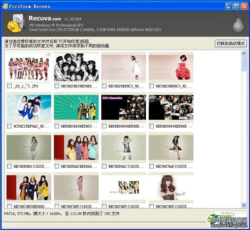
Task: Click the scrollbar down arrow
Action: tap(244, 205)
